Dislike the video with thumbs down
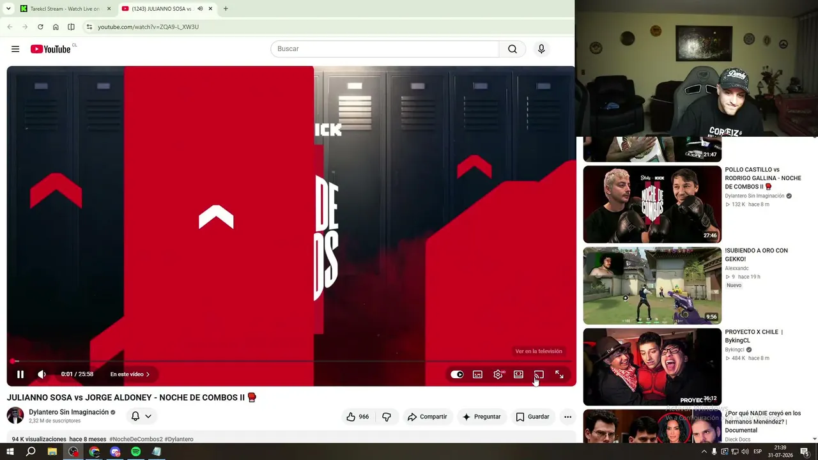This screenshot has width=818, height=460. [387, 417]
